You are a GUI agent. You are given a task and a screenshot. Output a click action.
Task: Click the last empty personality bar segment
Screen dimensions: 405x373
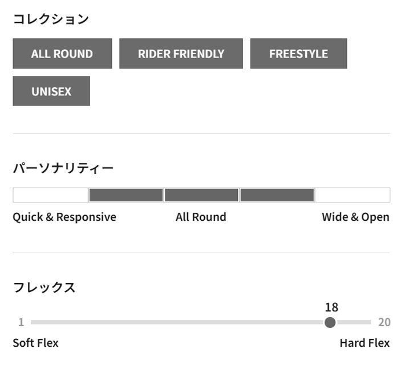pyautogui.click(x=353, y=195)
